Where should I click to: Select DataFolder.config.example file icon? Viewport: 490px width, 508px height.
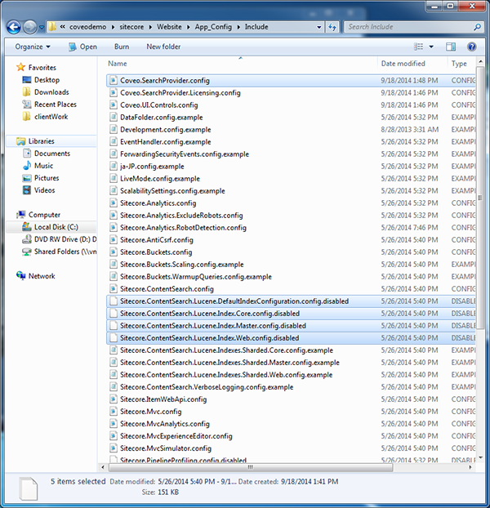113,118
